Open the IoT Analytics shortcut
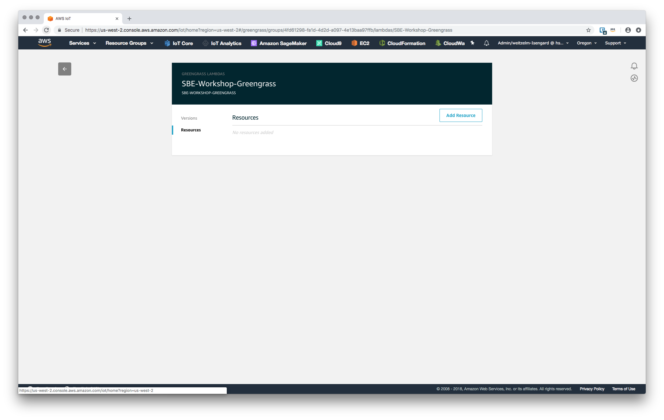Screen dimensions: 664x420 [222, 43]
